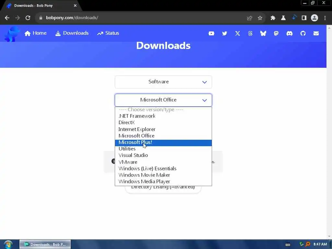Click the Chrome Labs flask icon
332x249 pixels.
(x=283, y=18)
